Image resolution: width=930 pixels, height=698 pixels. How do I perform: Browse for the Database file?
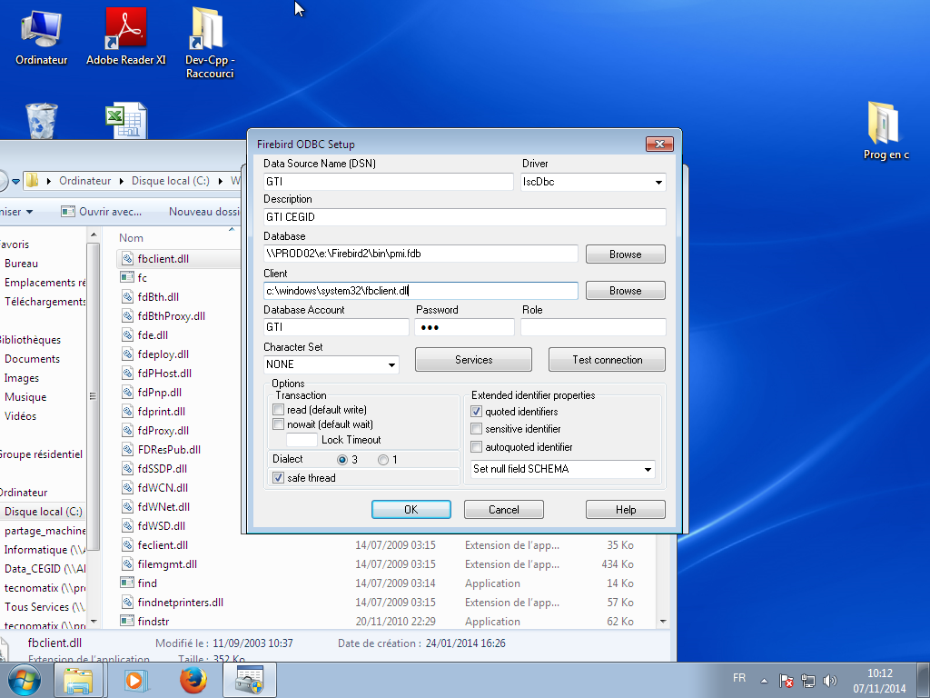[x=625, y=254]
